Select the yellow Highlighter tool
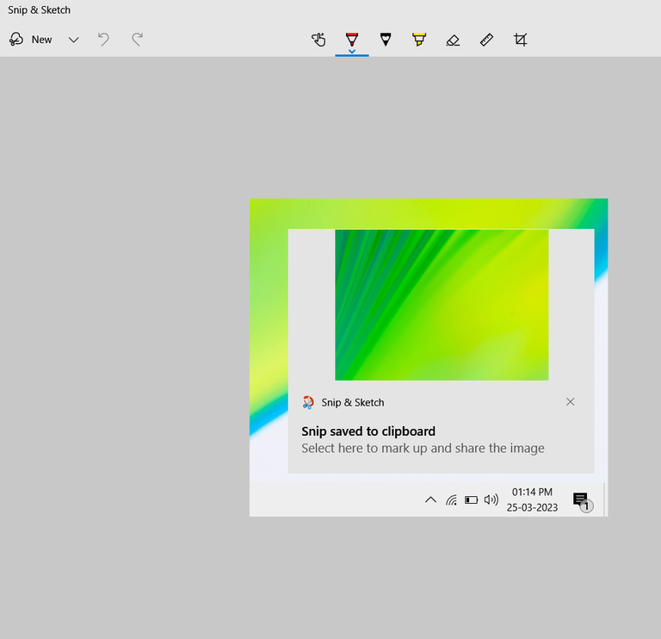The height and width of the screenshot is (639, 661). click(x=419, y=40)
